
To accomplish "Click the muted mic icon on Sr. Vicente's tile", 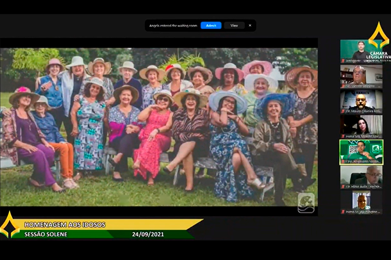I will pos(343,86).
